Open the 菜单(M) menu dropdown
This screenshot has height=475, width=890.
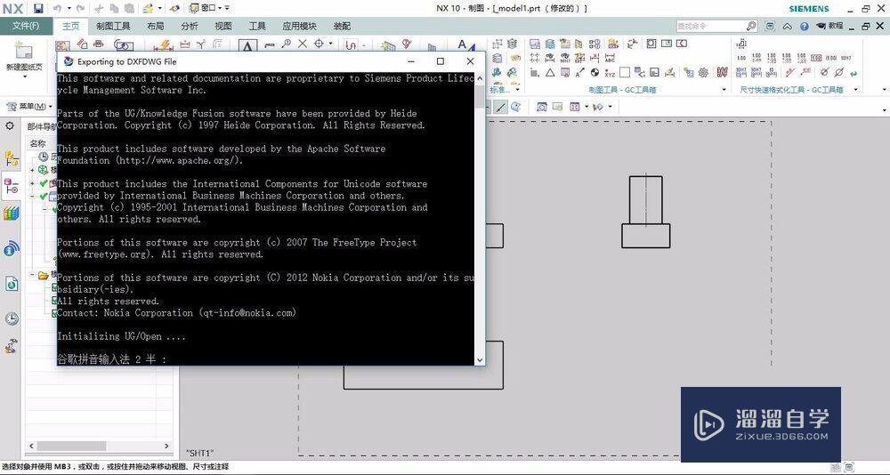click(x=29, y=107)
